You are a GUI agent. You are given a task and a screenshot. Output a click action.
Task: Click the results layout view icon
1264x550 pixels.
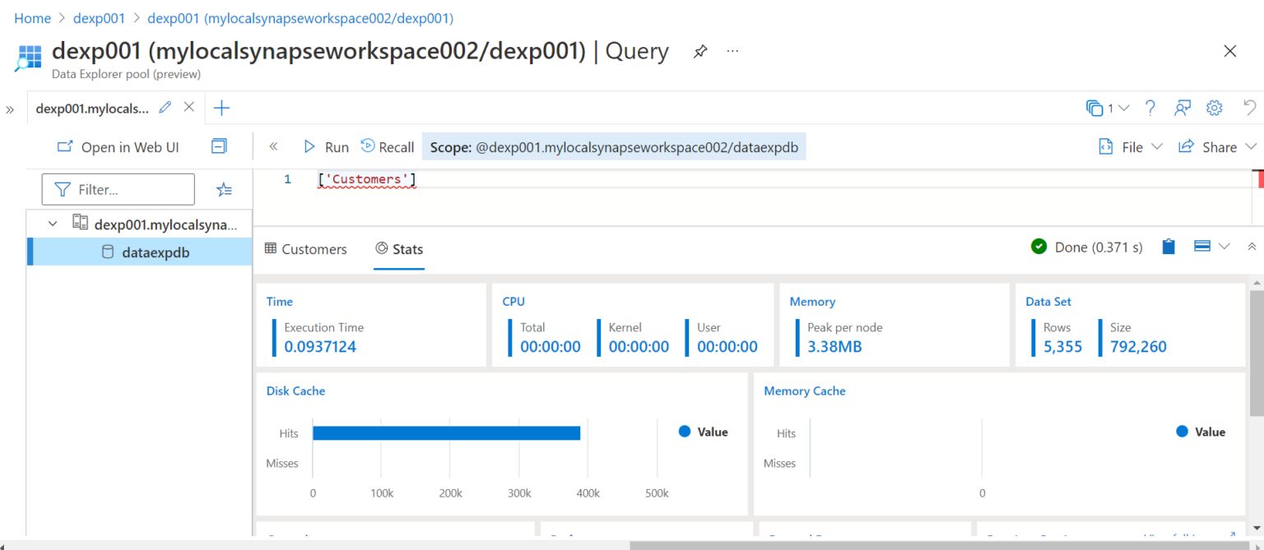pos(1201,246)
